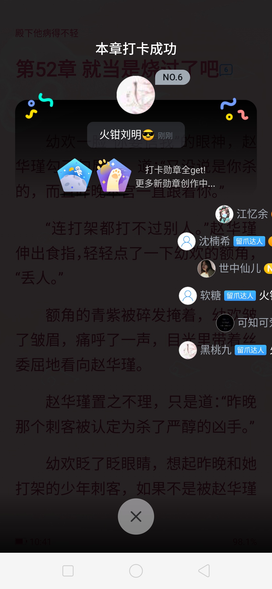272x589 pixels.
Task: Open the chapter title comment bubble icon
Action: tap(226, 70)
